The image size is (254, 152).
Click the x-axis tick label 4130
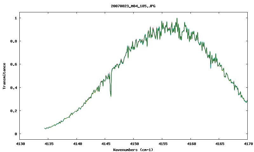point(20,144)
